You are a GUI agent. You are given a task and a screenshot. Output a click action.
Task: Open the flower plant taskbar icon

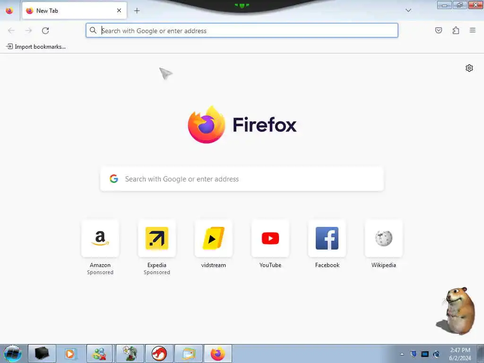point(130,354)
